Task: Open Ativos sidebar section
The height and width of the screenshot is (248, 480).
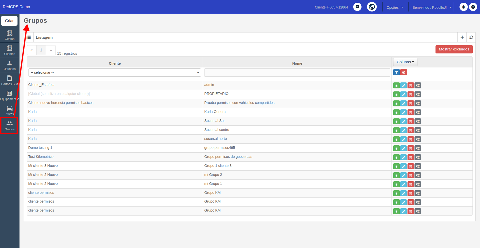Action: [x=9, y=111]
